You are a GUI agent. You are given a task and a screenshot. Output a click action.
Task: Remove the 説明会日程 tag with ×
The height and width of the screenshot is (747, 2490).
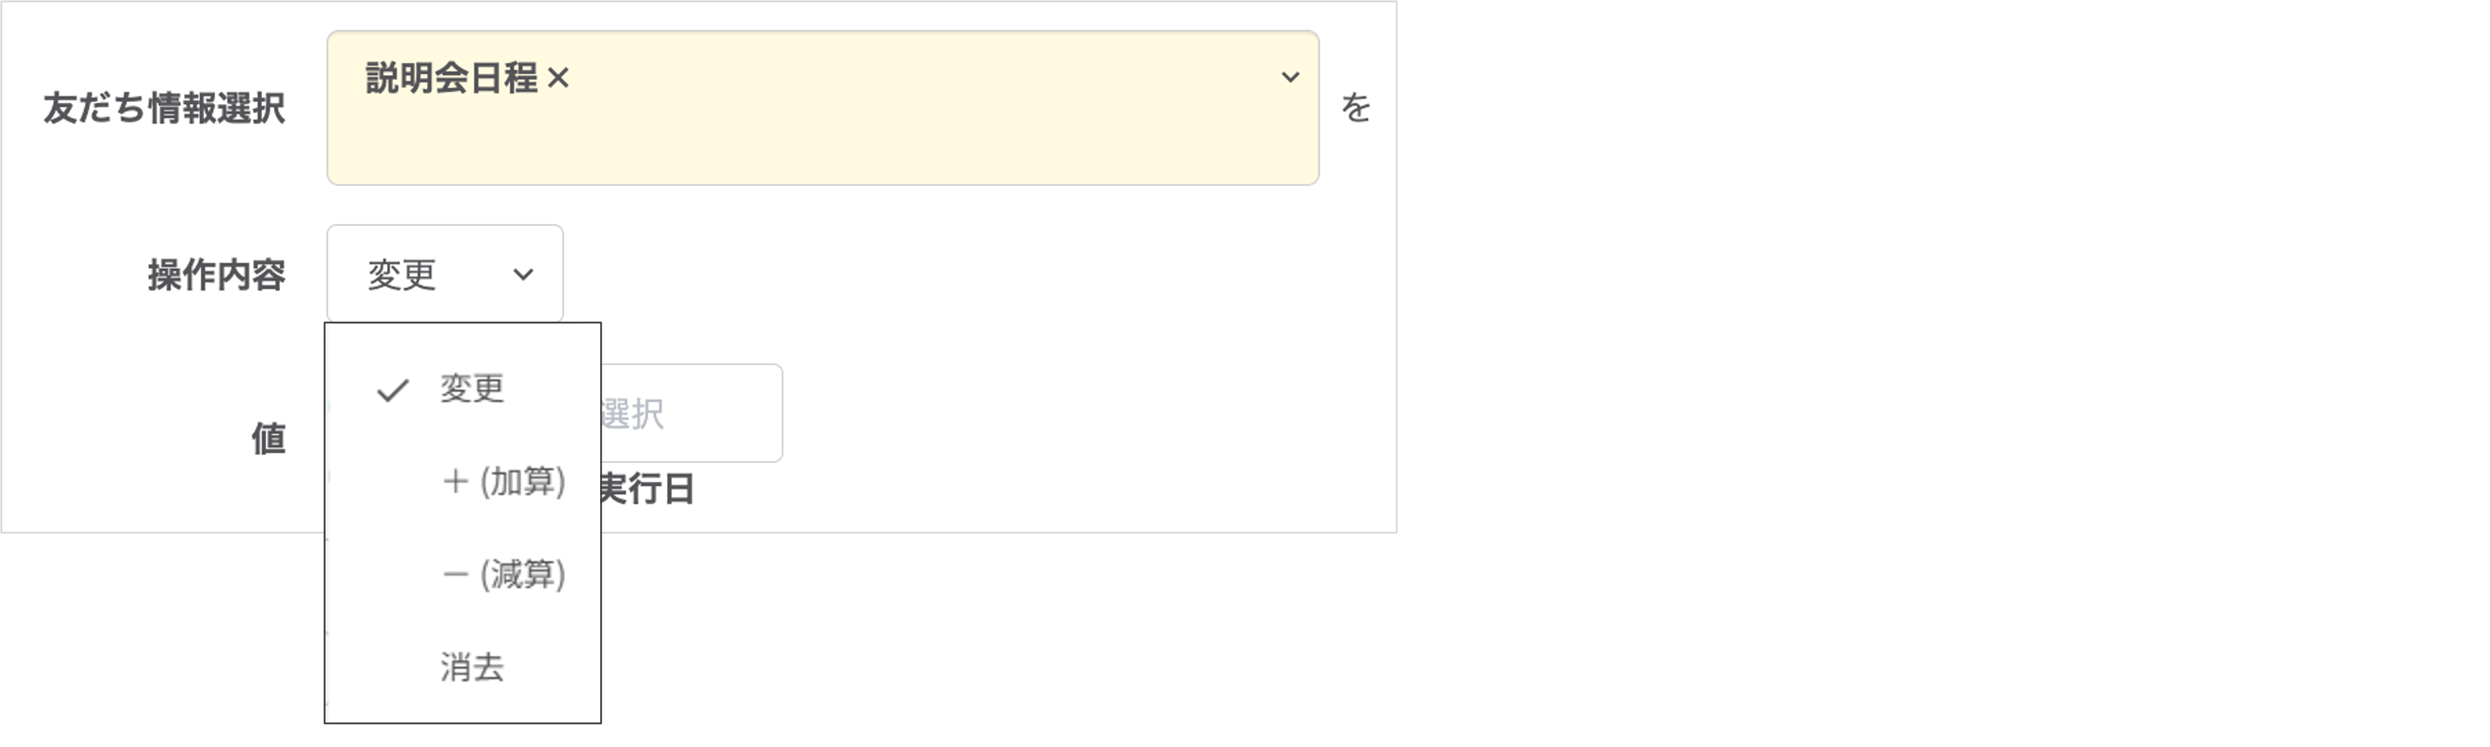click(558, 78)
